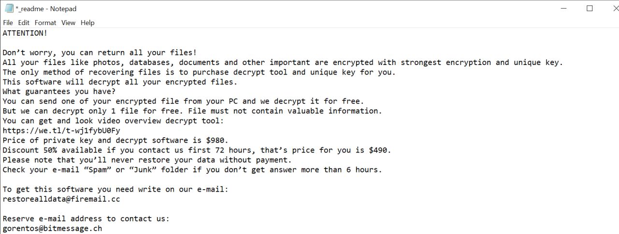This screenshot has width=619, height=234.
Task: Click the restorealldata@firemail.cc email address
Action: pos(61,199)
